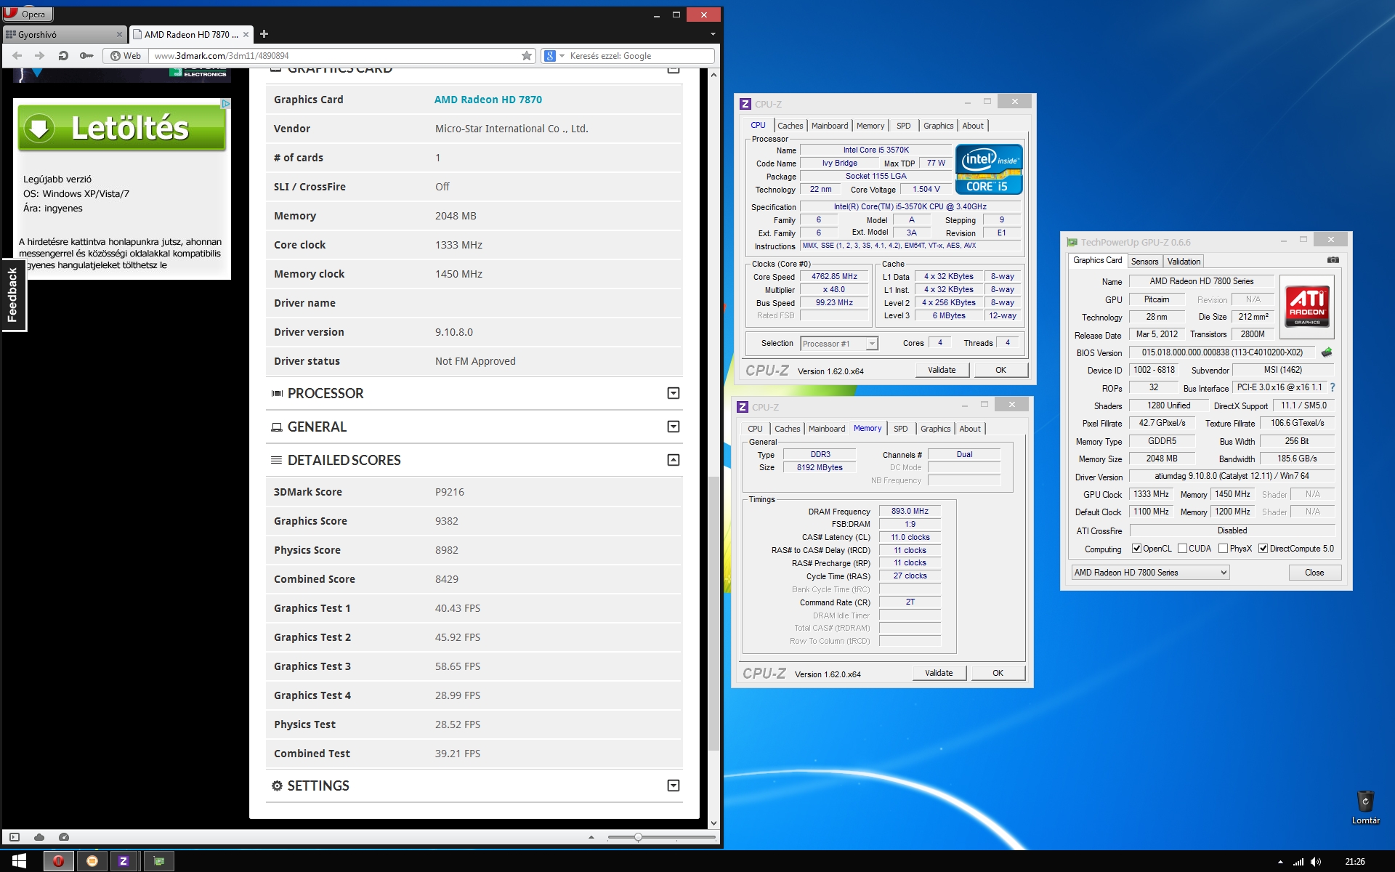This screenshot has width=1395, height=872.
Task: Click the AMD Radeon HD 7870 link
Action: point(488,100)
